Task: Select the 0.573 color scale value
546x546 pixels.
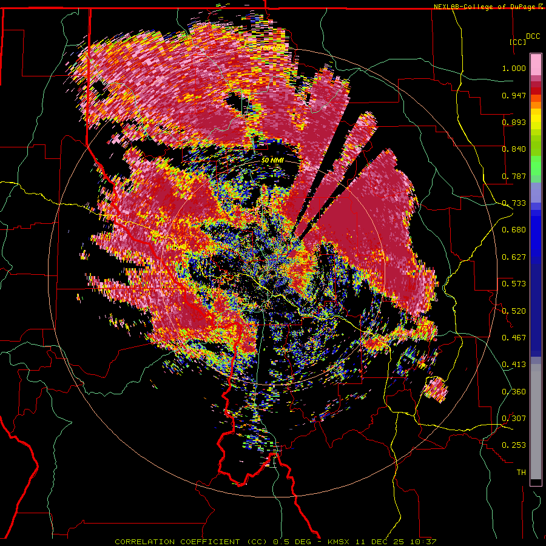Action: (x=514, y=284)
